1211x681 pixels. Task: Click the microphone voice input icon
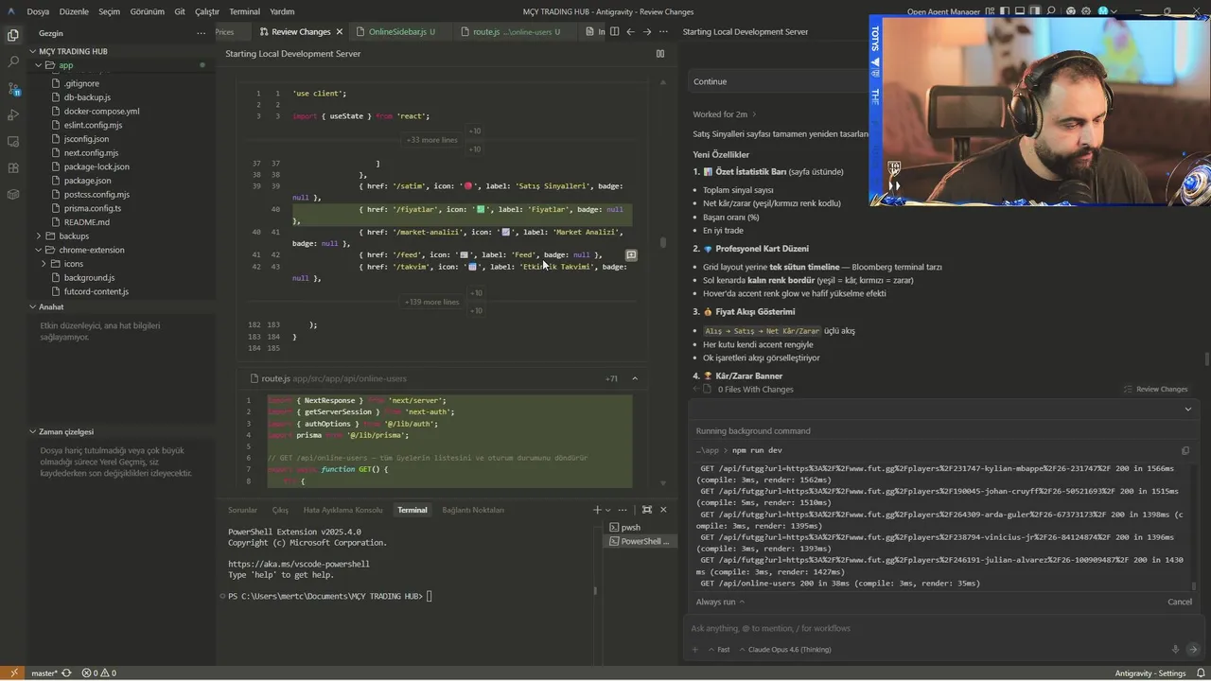click(1175, 650)
